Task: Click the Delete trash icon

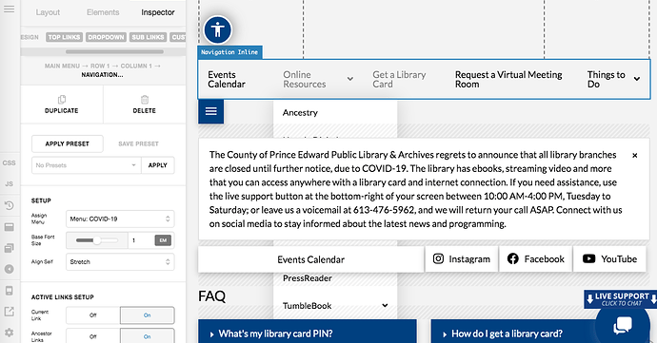Action: click(x=145, y=100)
